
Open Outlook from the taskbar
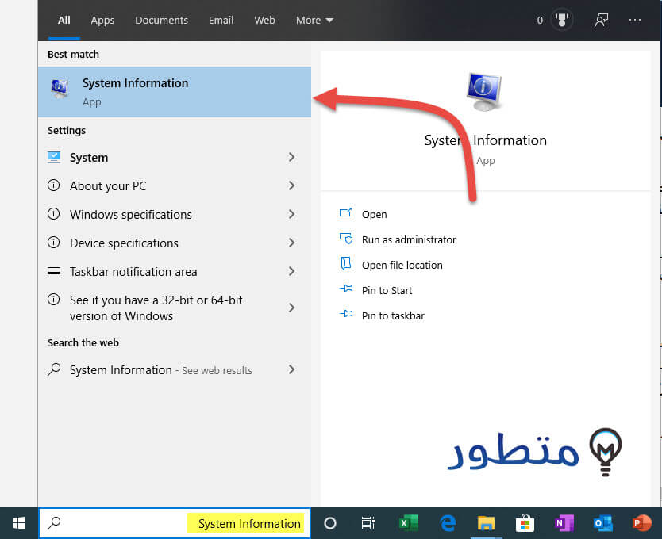[602, 523]
